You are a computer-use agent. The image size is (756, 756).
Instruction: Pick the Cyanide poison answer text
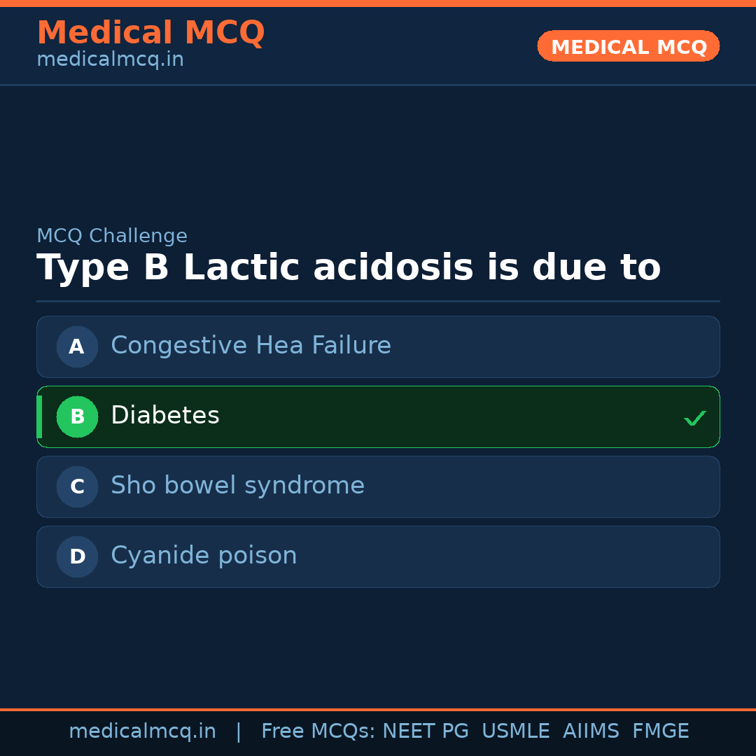click(x=204, y=556)
